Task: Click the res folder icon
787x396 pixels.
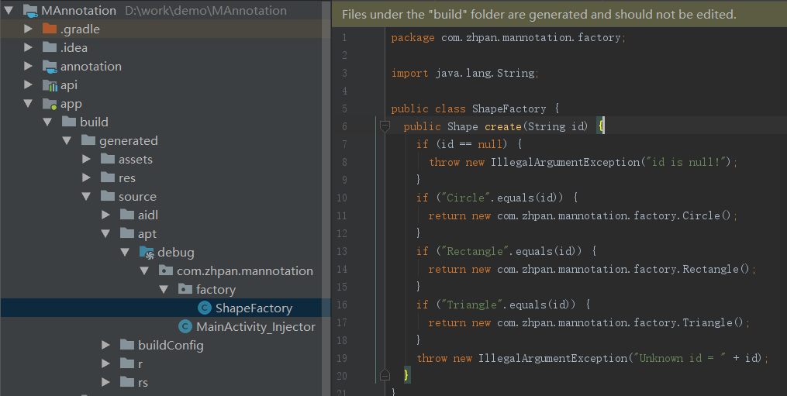Action: tap(108, 177)
